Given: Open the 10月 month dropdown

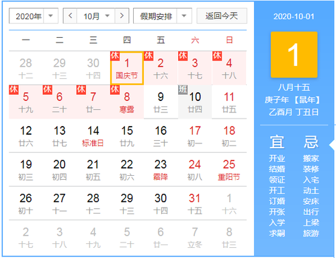Looking at the screenshot, I should point(96,15).
